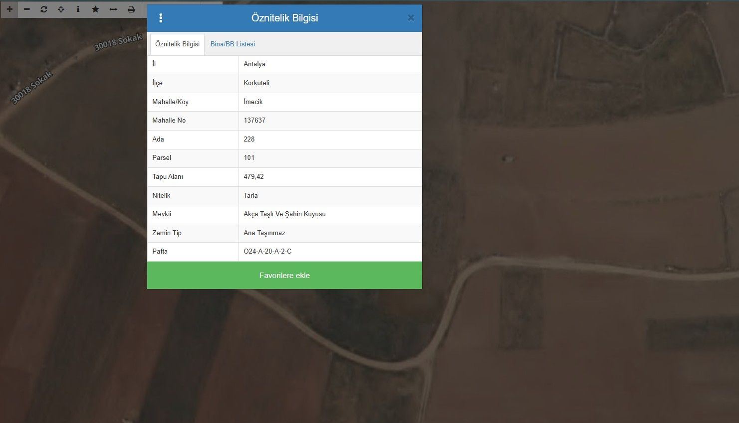Click the Mahalle No value 137637
This screenshot has height=423, width=739.
tap(254, 121)
